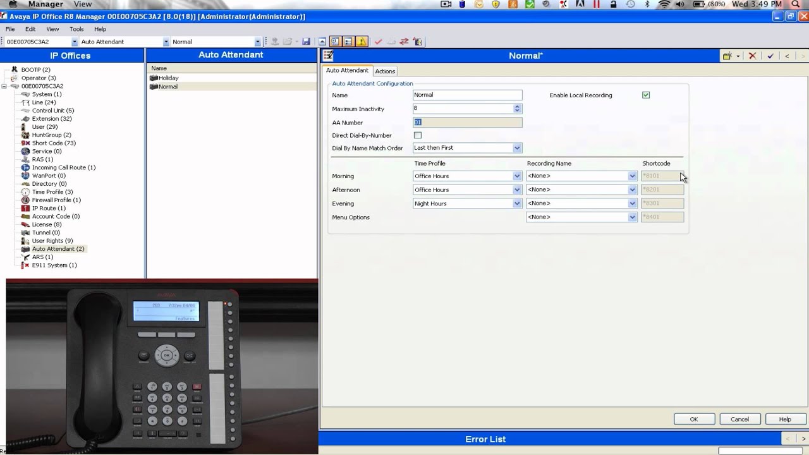Click the last toolbar icon next to the red arrows

point(417,42)
